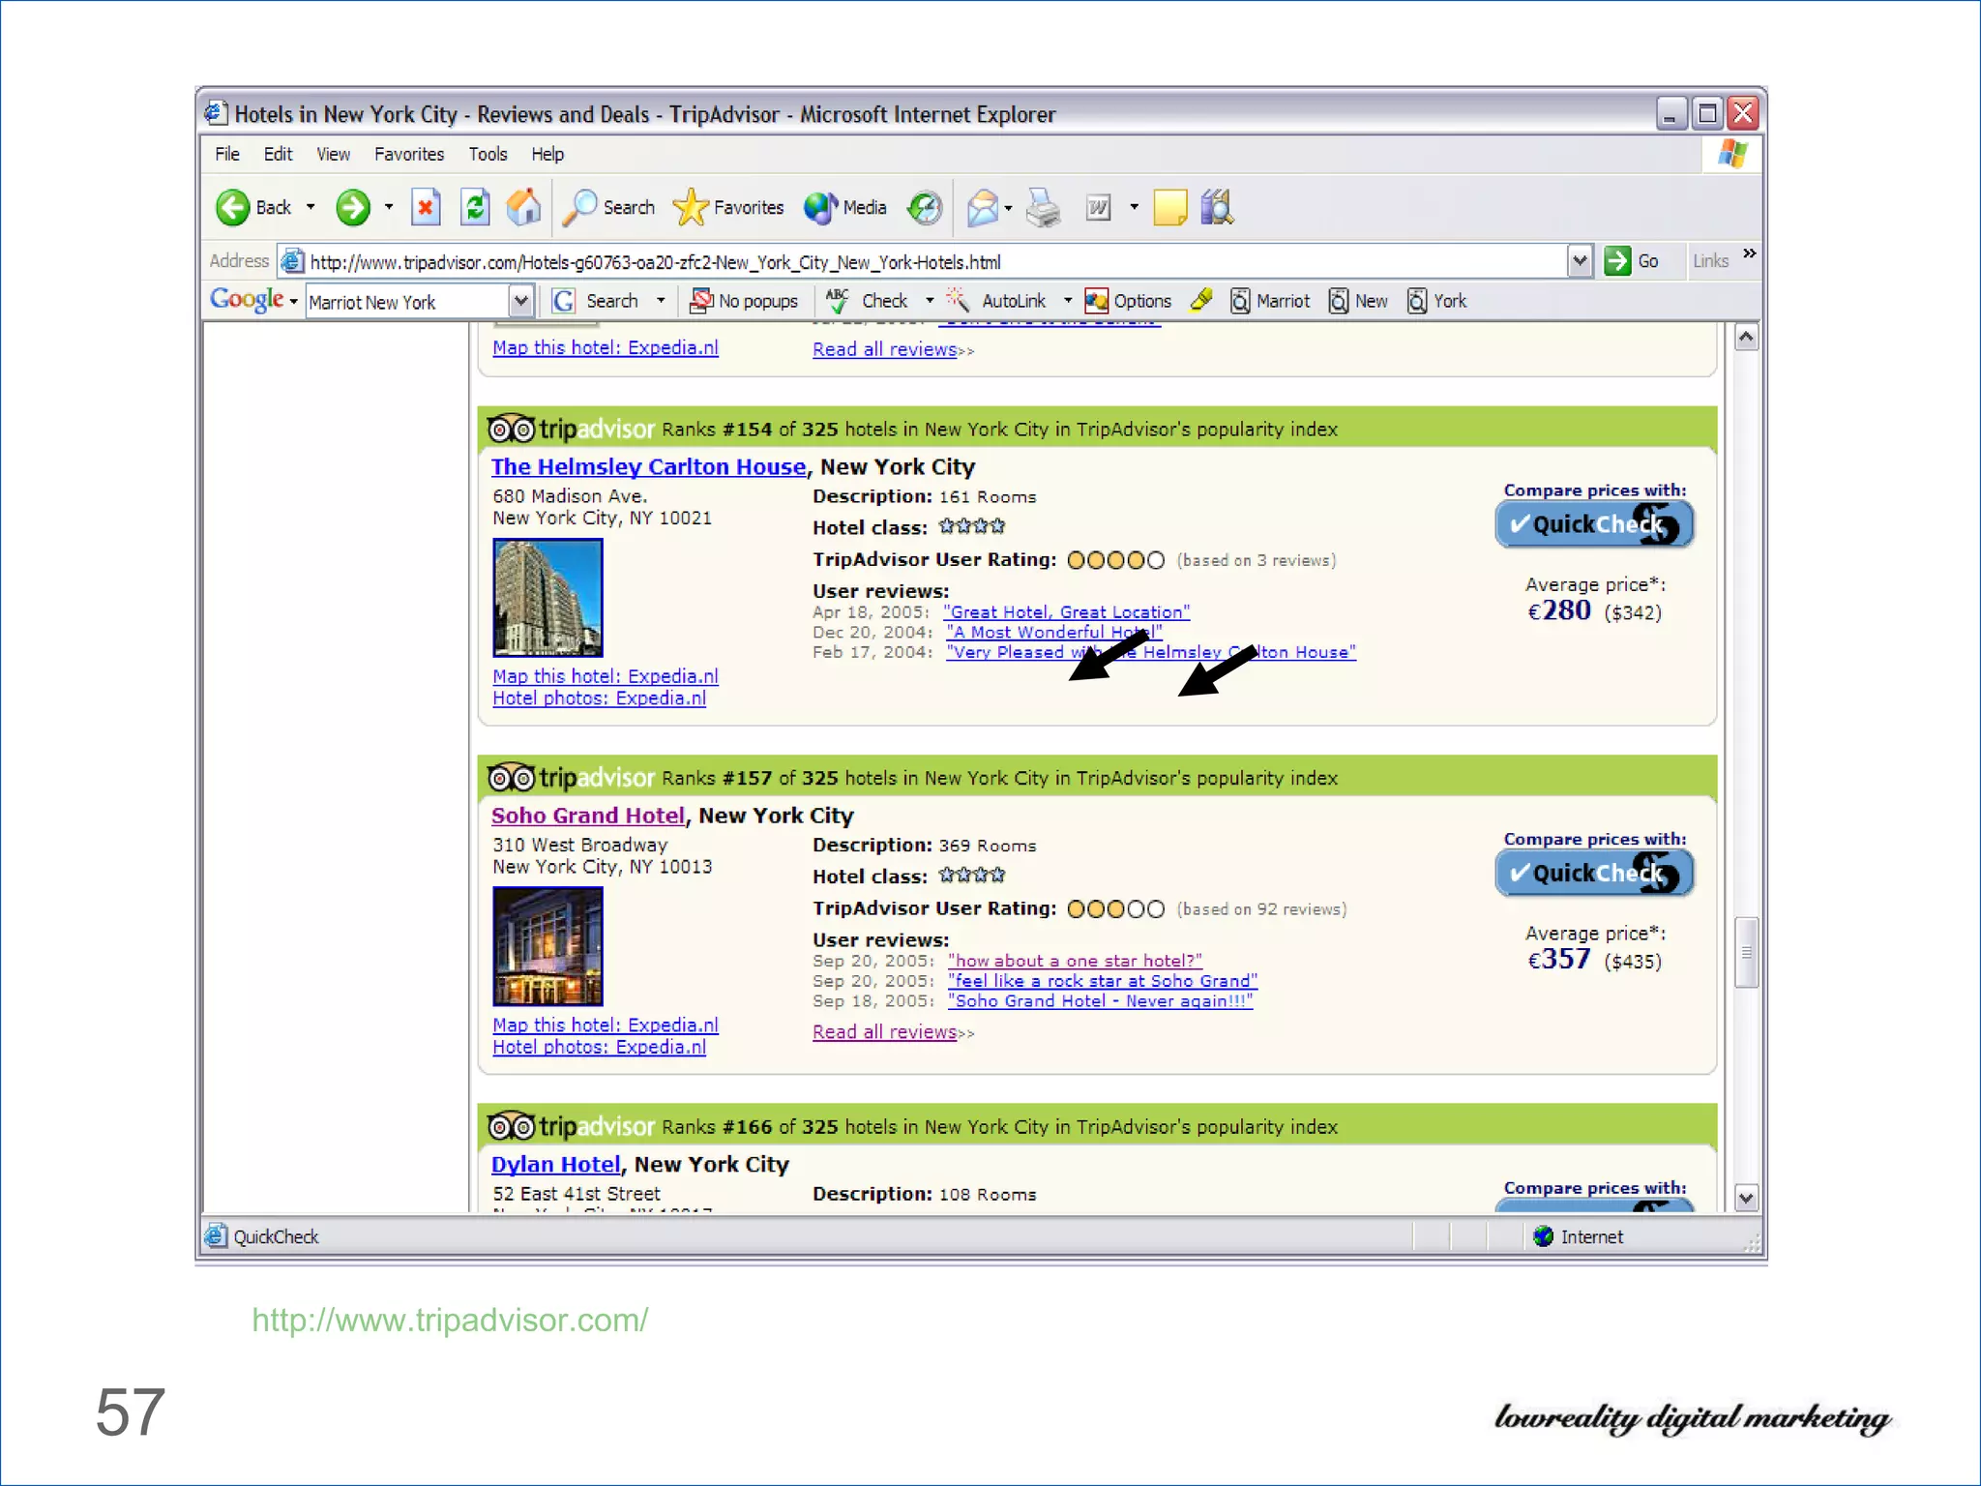This screenshot has height=1486, width=1981.
Task: Click the Forward arrow icon
Action: (353, 207)
